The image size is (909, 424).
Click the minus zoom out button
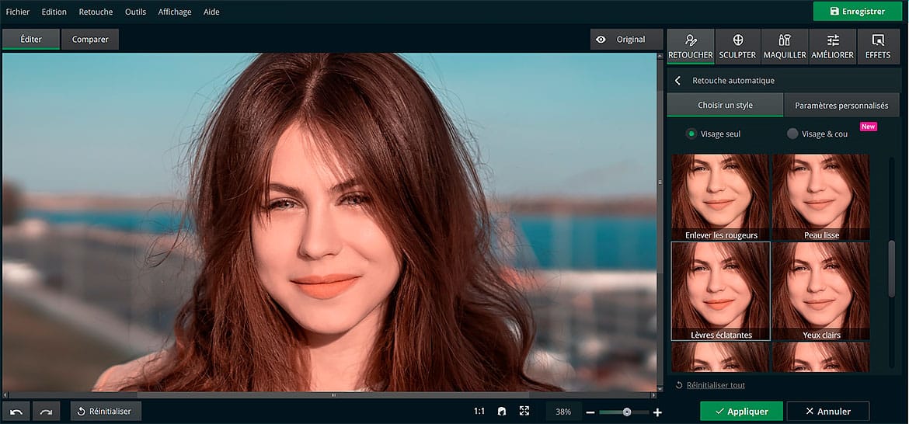tap(590, 412)
